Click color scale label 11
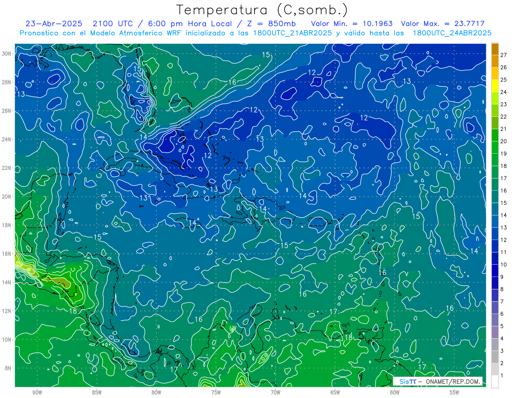This screenshot has width=515, height=398. point(504,252)
